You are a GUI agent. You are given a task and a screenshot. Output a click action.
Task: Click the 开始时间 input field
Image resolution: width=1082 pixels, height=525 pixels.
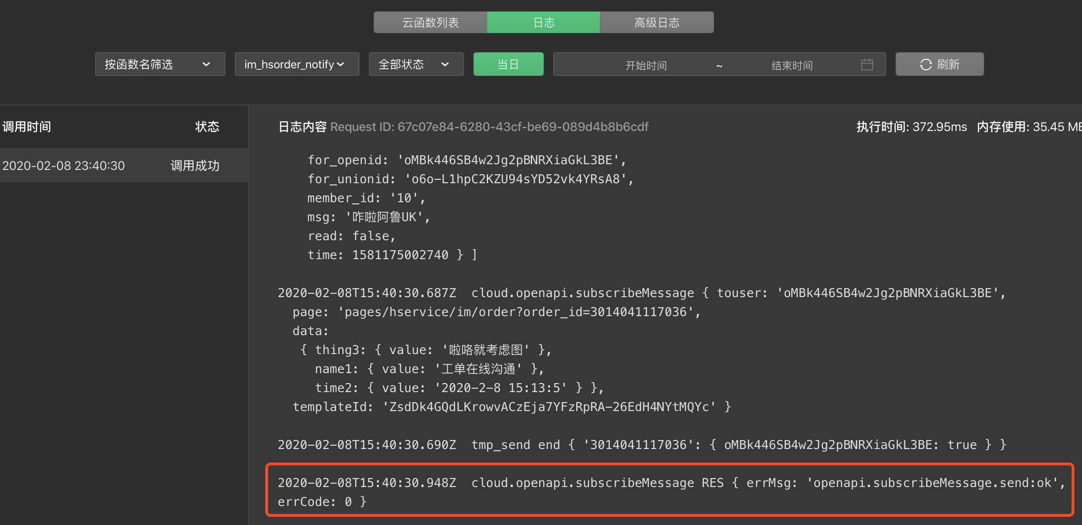646,65
